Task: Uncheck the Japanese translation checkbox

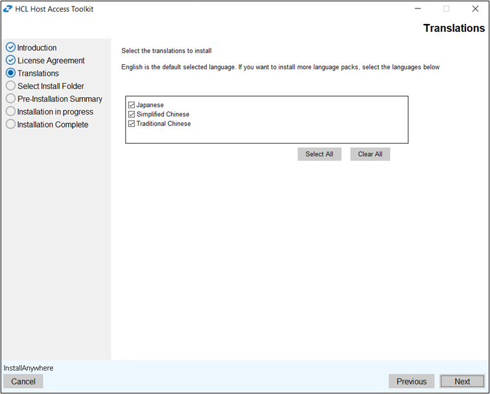Action: [x=132, y=105]
